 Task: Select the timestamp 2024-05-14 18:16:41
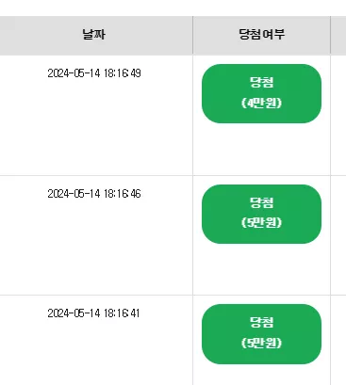point(93,313)
